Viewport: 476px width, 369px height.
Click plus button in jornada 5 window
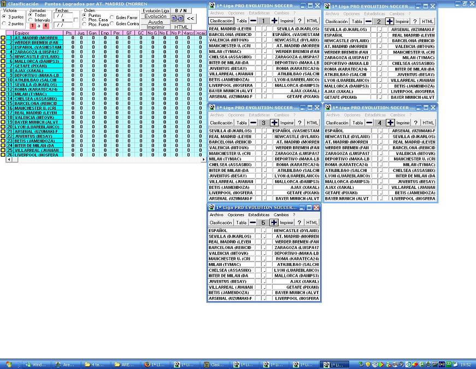(x=274, y=222)
